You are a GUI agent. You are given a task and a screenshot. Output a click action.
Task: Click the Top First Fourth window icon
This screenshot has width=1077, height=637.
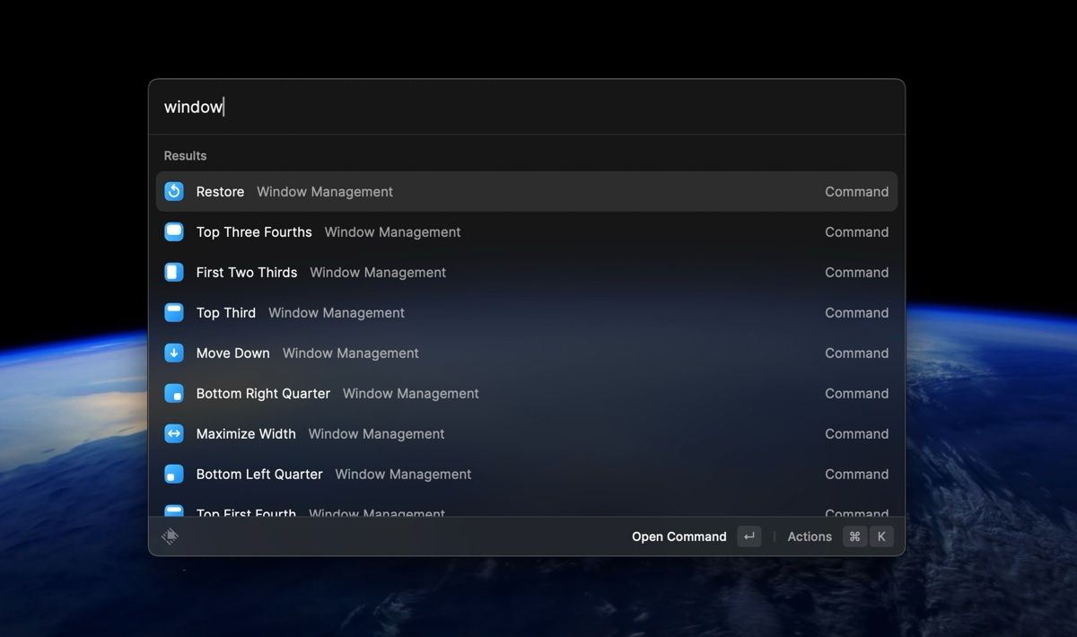point(173,511)
